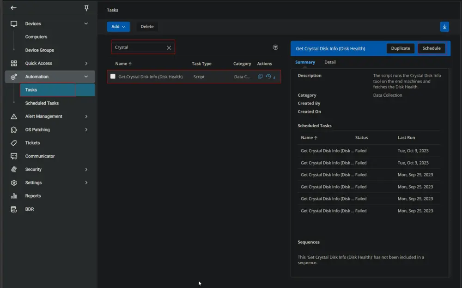
Task: Open the BDR menu item
Action: tap(30, 209)
